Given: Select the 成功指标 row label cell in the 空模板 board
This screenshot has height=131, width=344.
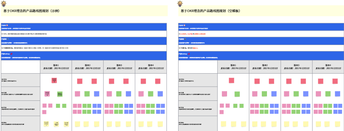Looking at the screenshot, I should click(198, 123).
